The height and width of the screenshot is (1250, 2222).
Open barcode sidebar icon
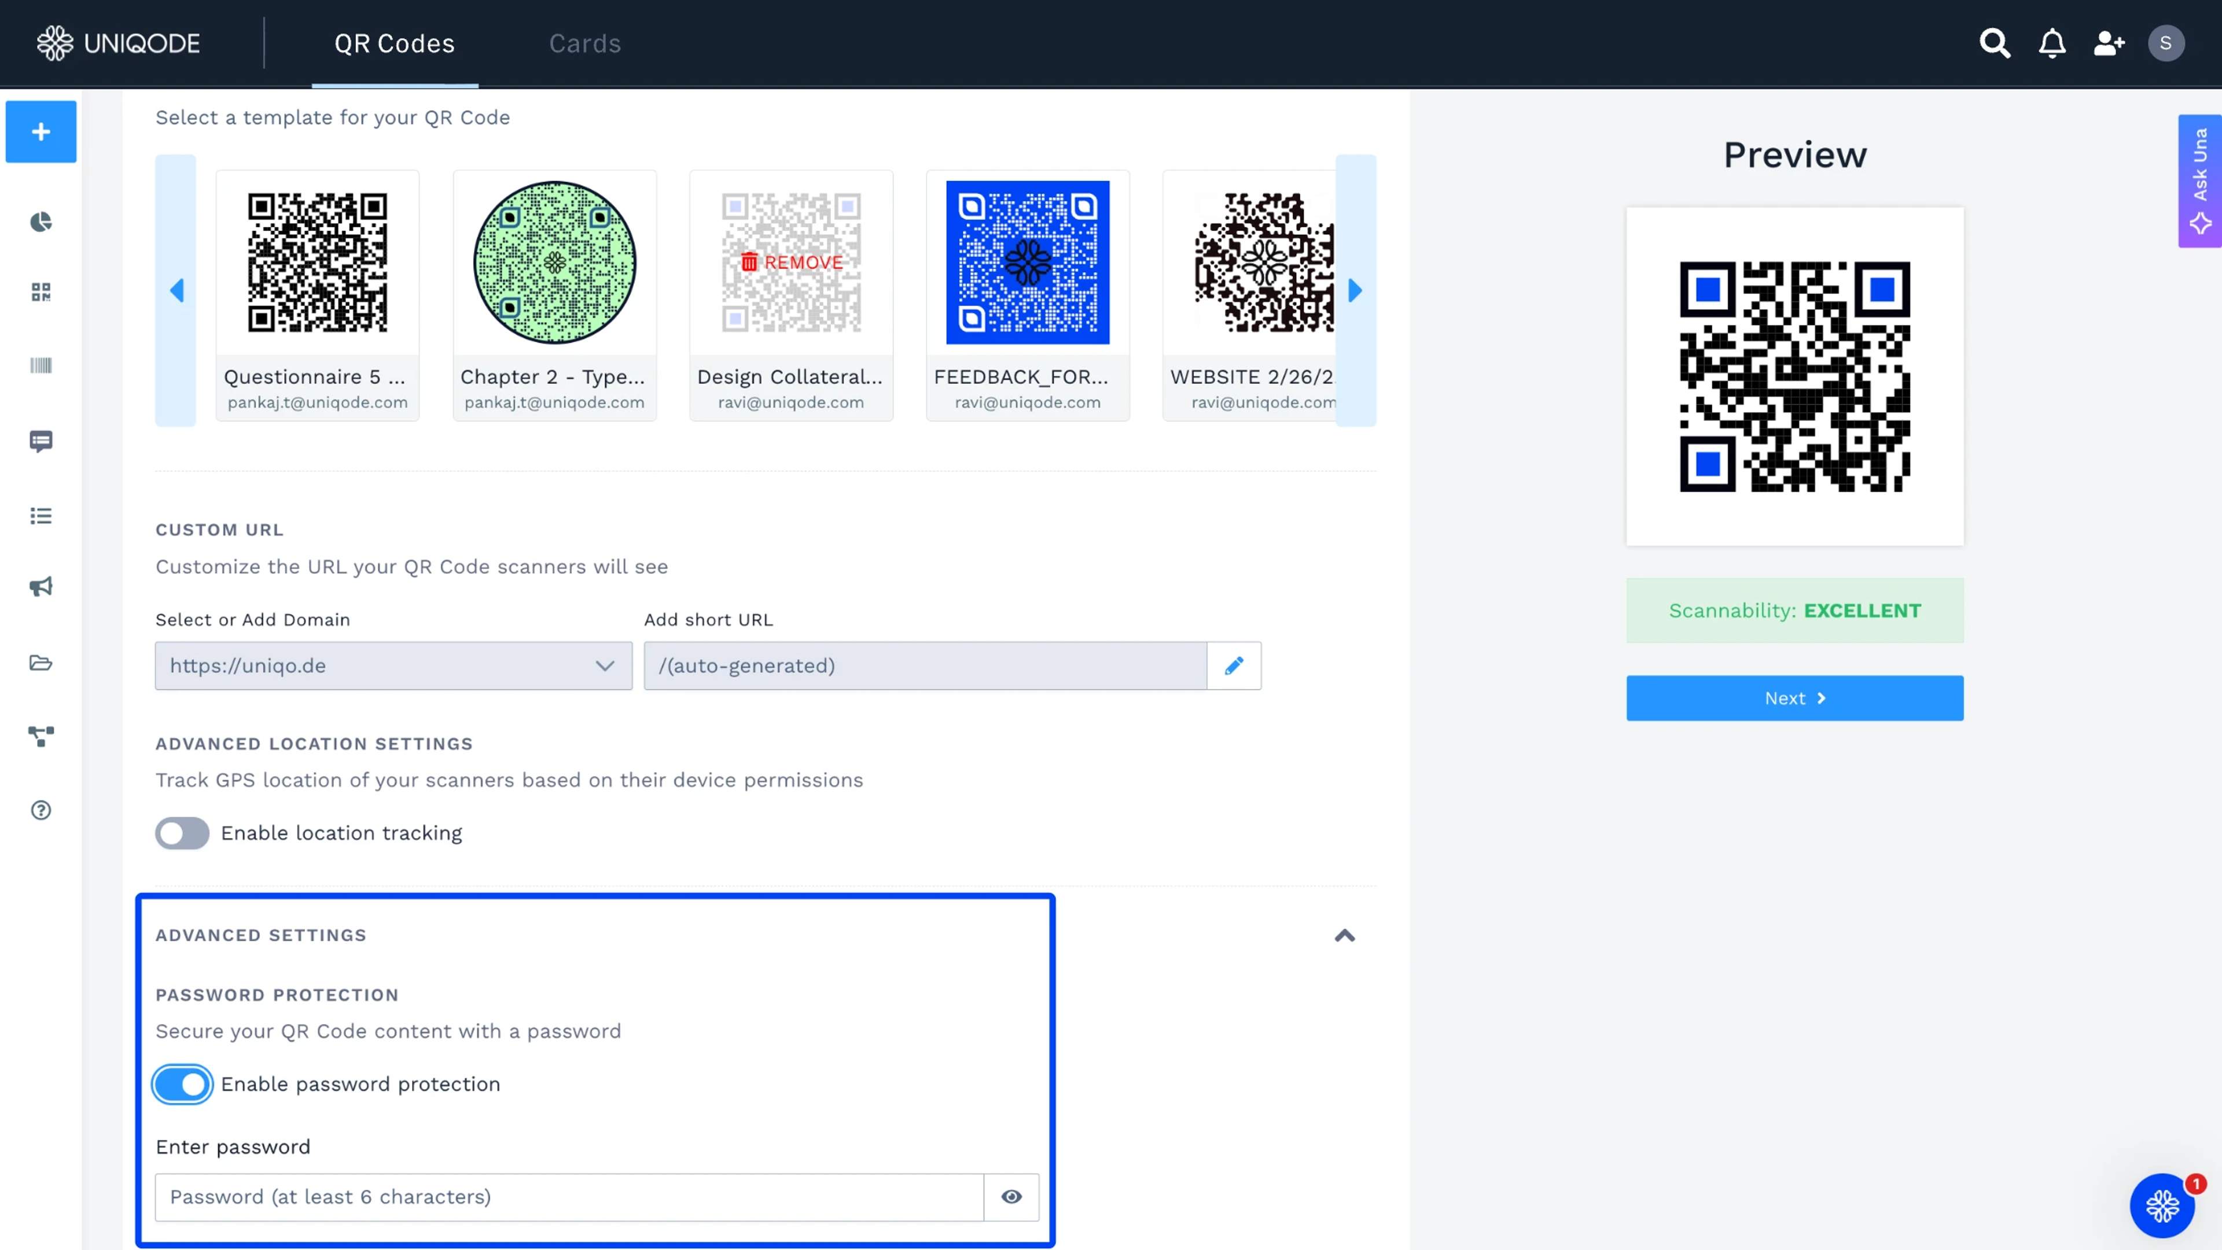pyautogui.click(x=42, y=366)
